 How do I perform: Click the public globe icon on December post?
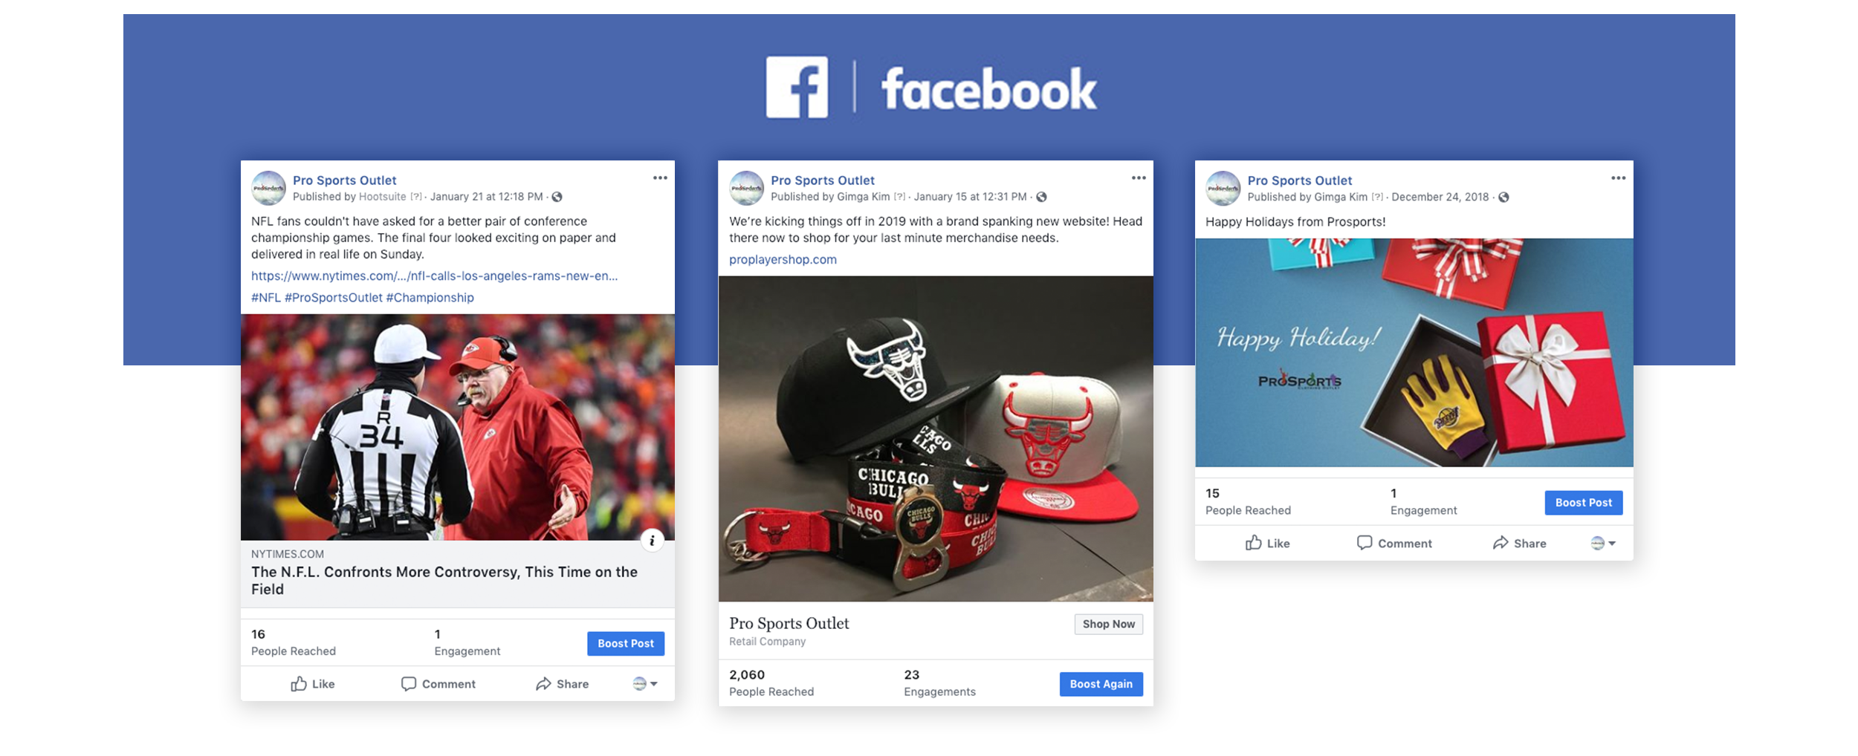point(1503,197)
